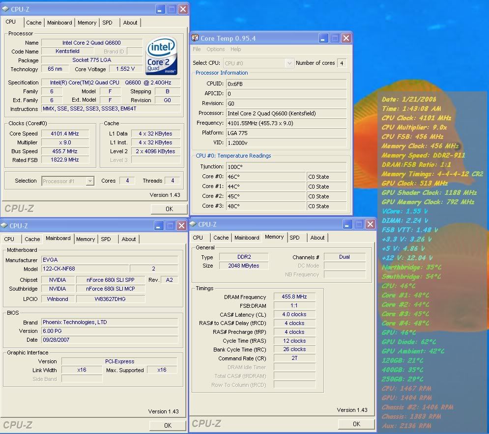Click the Threads count field
Screen dimensions: 489x434
click(x=173, y=180)
